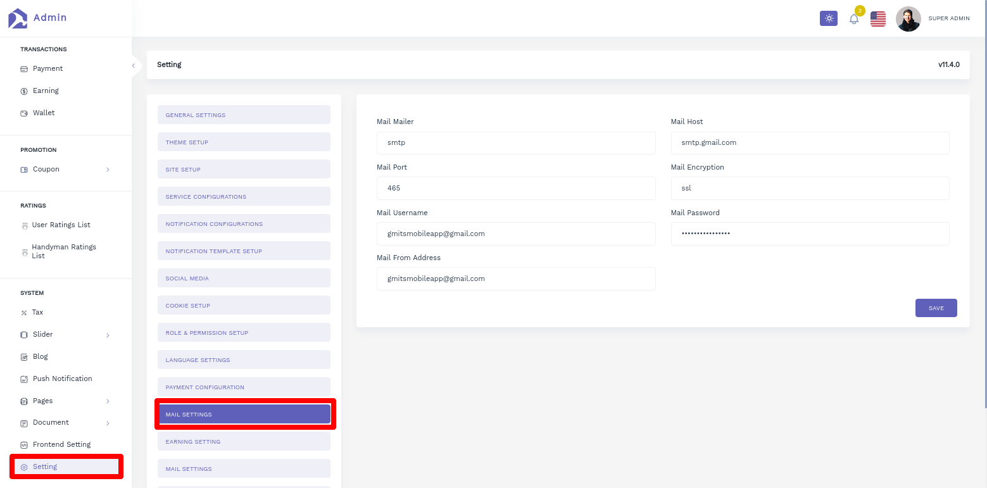The width and height of the screenshot is (987, 488).
Task: Toggle the light/dark theme sun icon
Action: [829, 18]
